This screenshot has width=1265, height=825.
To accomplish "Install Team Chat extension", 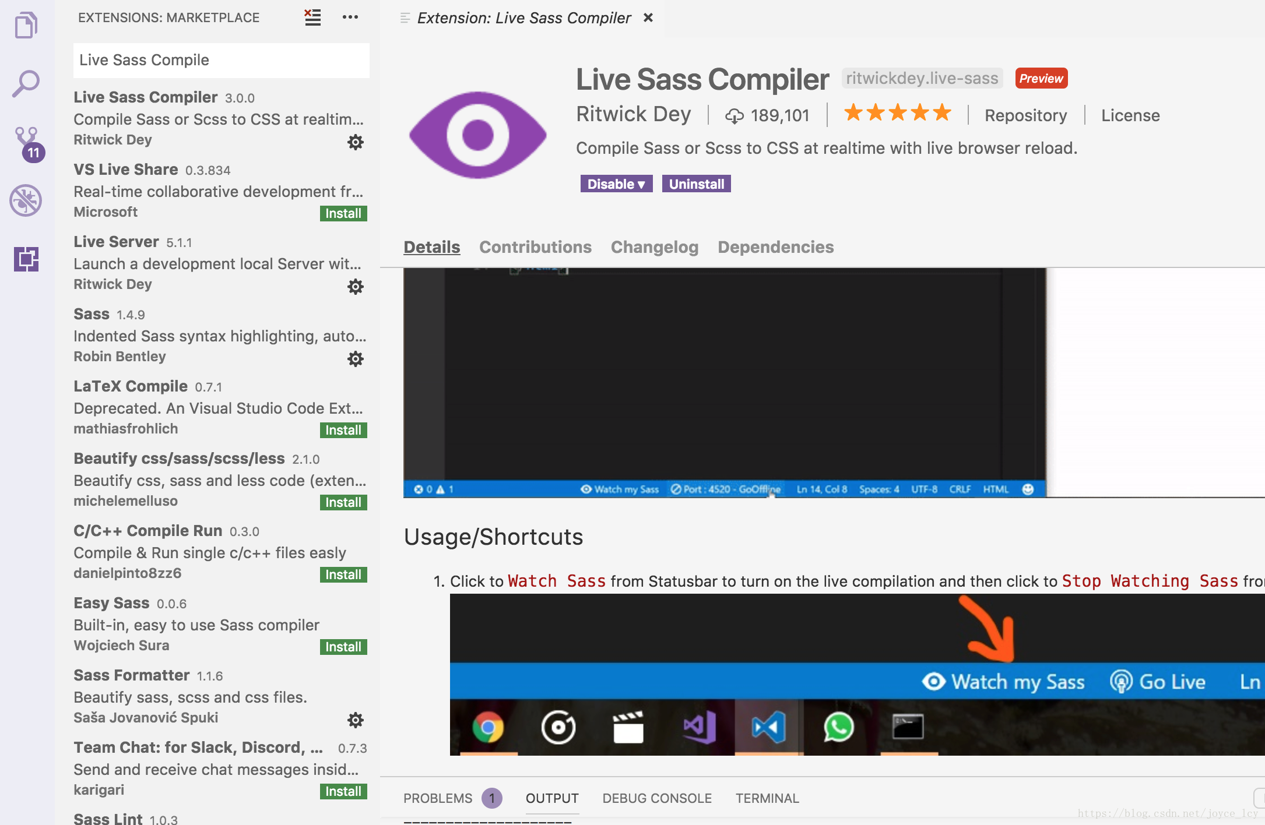I will point(343,791).
